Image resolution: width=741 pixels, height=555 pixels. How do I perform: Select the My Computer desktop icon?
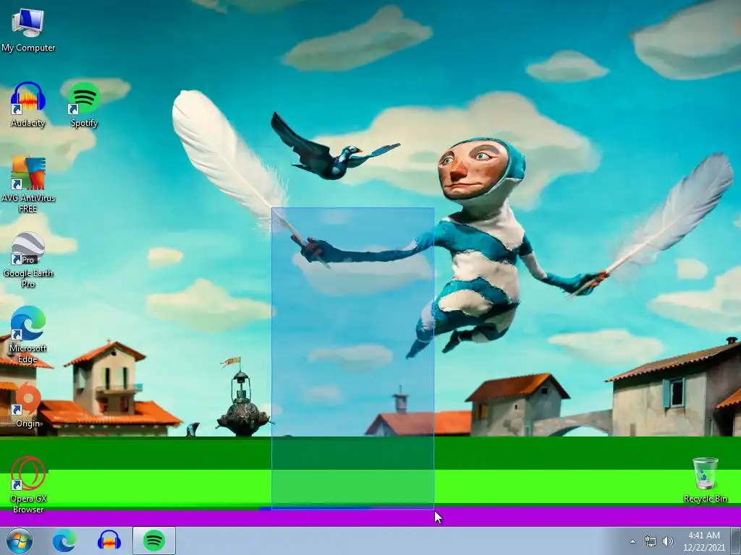(28, 29)
